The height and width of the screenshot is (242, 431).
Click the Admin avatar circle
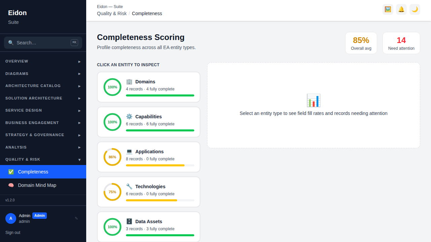point(11,218)
